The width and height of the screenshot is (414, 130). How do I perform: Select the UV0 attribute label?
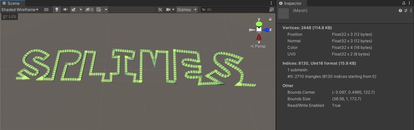292,54
